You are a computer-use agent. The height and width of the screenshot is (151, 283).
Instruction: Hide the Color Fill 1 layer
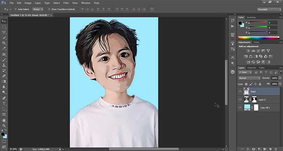pyautogui.click(x=240, y=107)
